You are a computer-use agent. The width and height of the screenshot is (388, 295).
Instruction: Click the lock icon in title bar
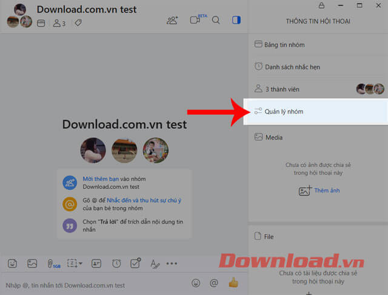click(321, 5)
